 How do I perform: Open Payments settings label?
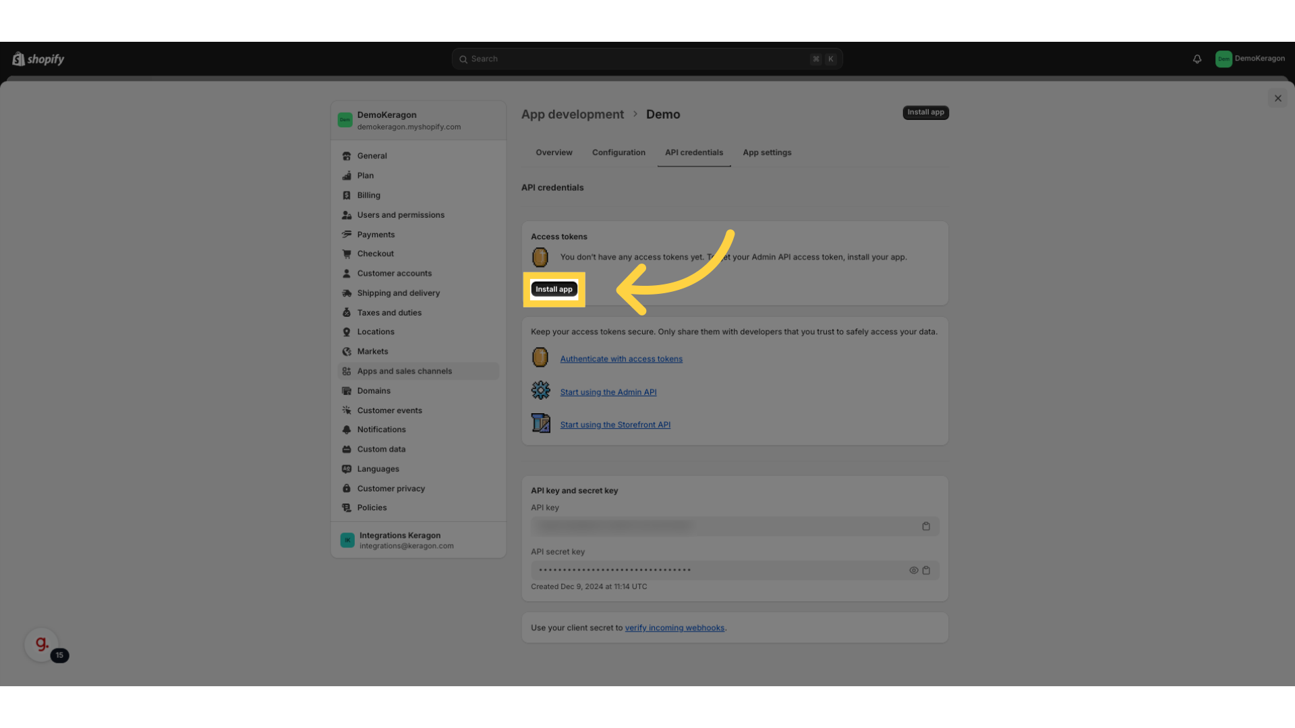[376, 235]
